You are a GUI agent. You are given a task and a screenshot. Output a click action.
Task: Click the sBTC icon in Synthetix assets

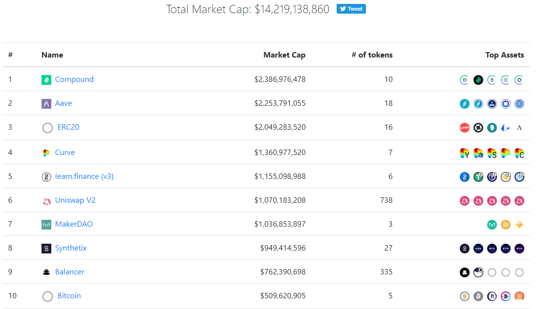pos(492,249)
